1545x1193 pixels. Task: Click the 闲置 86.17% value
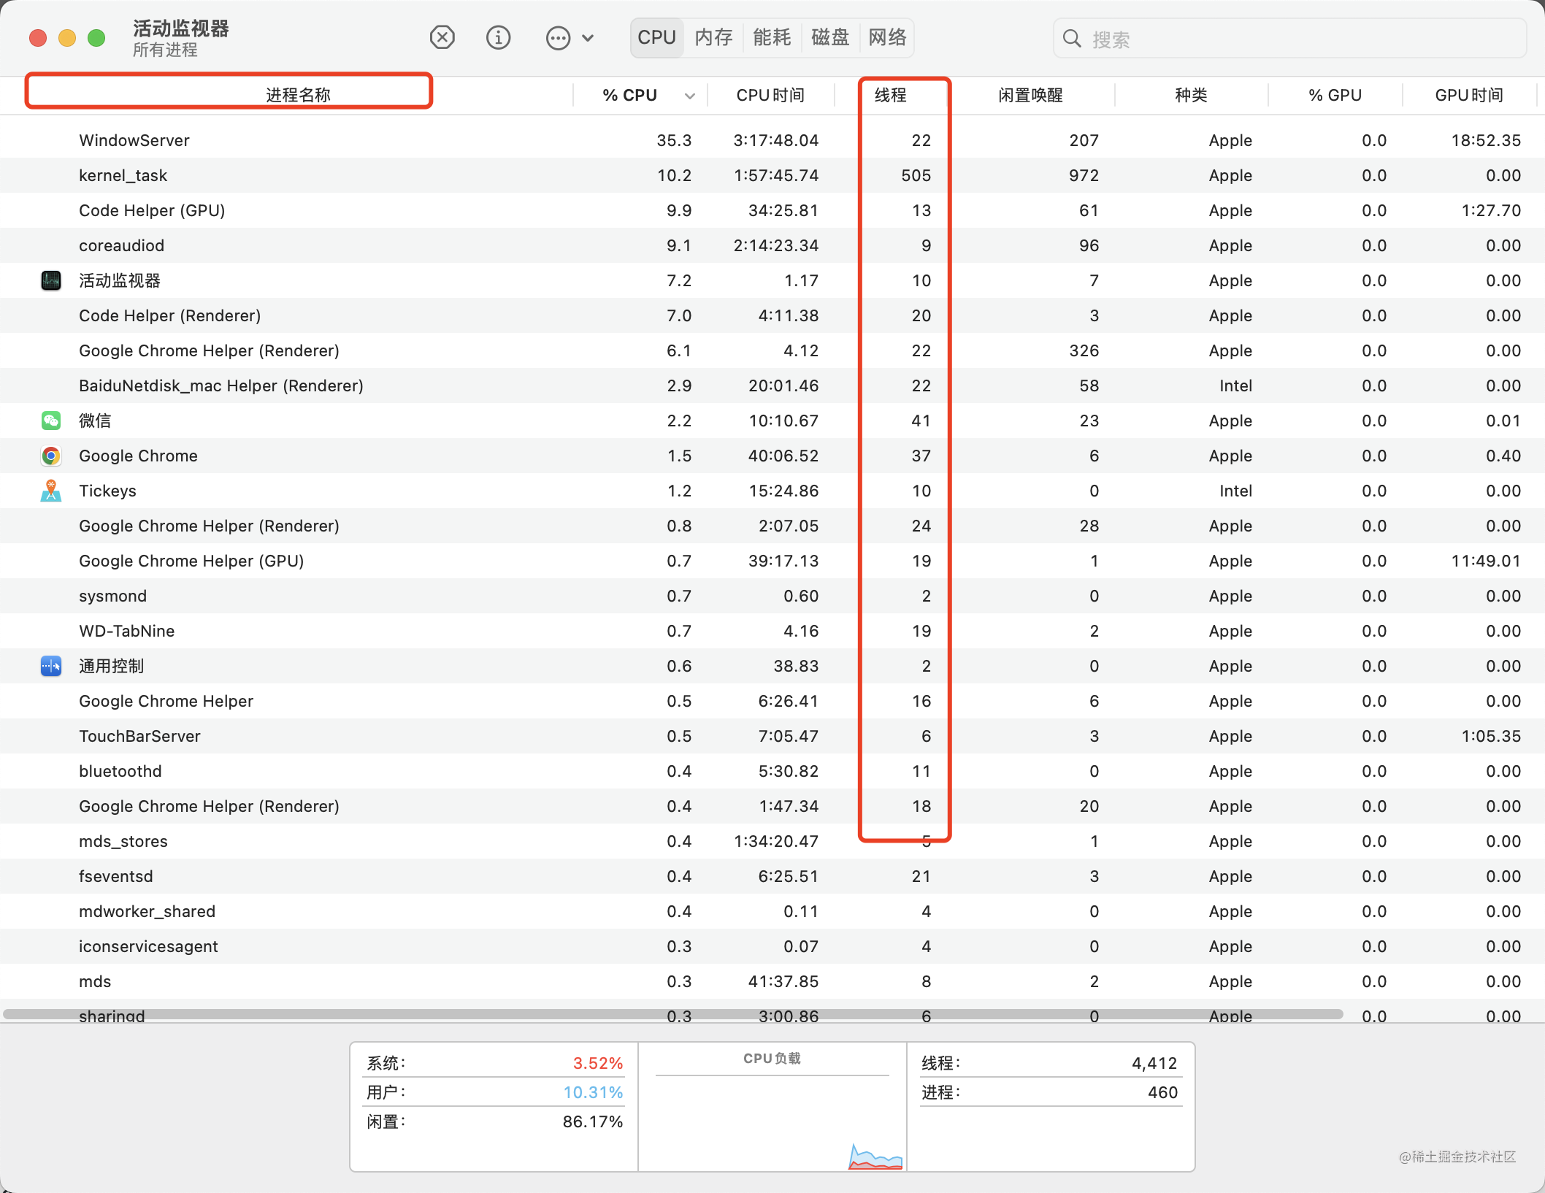click(593, 1121)
